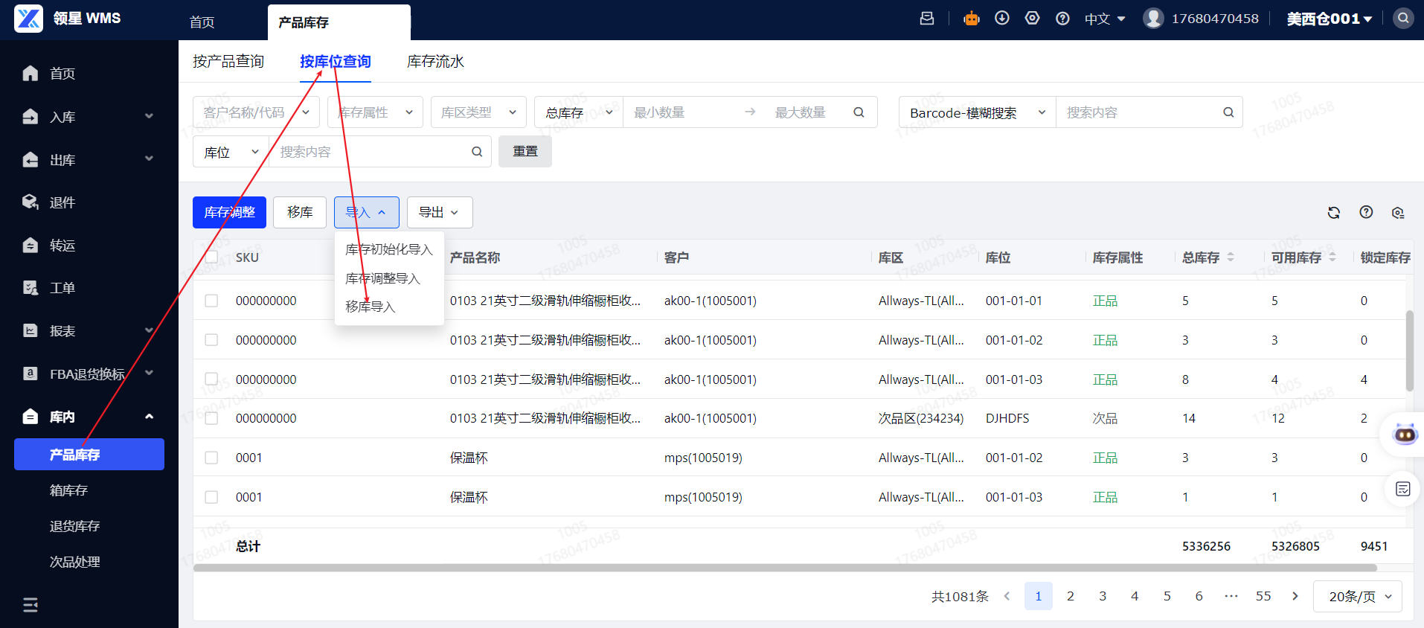The height and width of the screenshot is (628, 1424).
Task: Click the 首页 home icon in sidebar
Action: coord(31,73)
